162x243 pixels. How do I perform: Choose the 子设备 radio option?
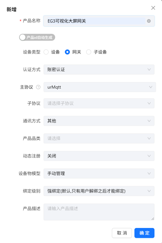[89, 52]
